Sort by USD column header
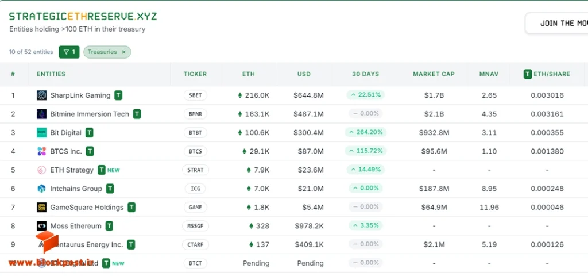Viewport: 588px width, 276px height. (304, 74)
